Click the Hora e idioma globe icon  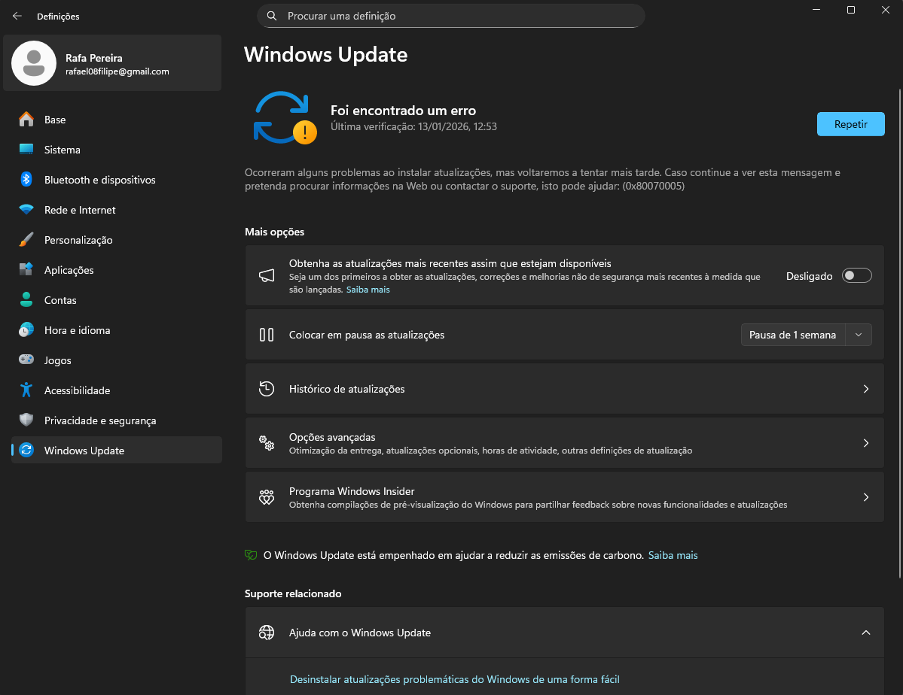[x=26, y=330]
